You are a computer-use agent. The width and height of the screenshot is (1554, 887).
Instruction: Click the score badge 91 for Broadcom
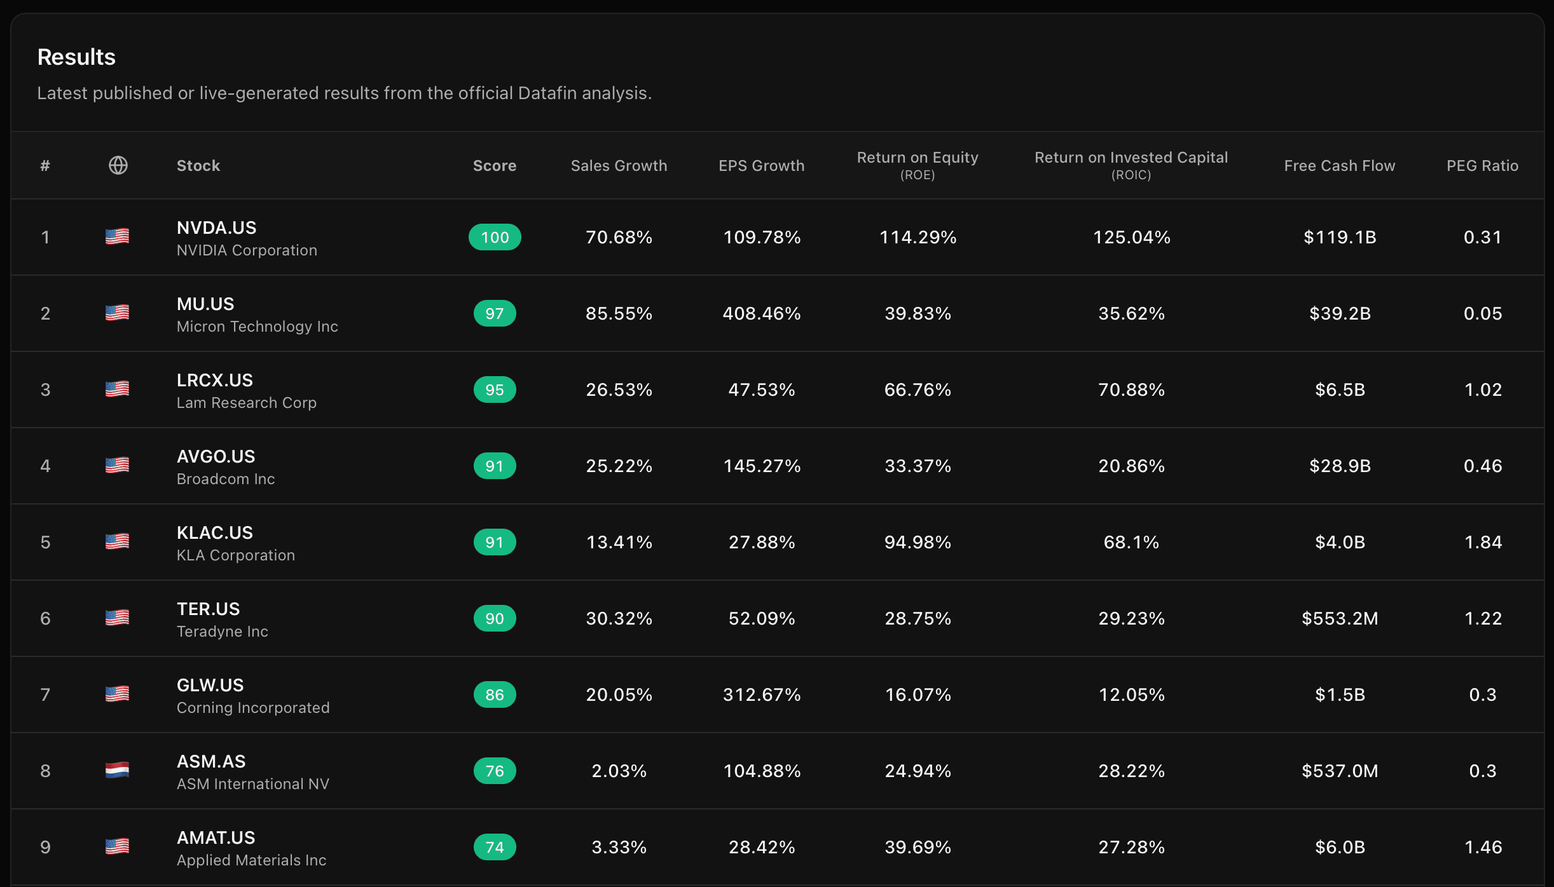click(x=495, y=466)
